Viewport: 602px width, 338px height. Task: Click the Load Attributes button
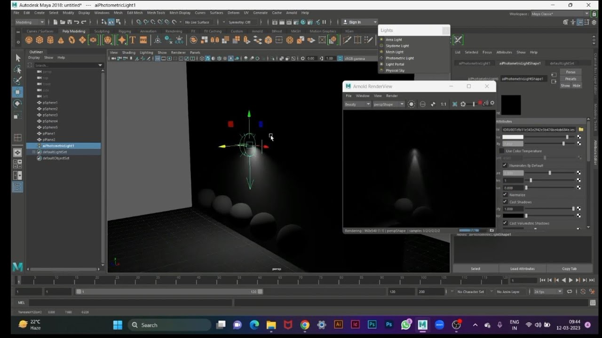523,269
